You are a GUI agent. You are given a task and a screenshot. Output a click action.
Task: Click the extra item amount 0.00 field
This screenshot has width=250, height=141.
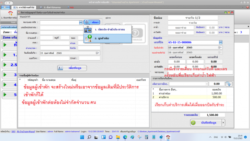click(x=216, y=84)
